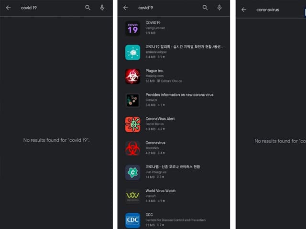Tap voice search mic beside "covid19" query
The height and width of the screenshot is (229, 306).
pos(219,8)
